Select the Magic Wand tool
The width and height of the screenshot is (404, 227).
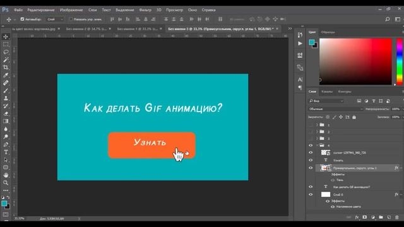[6, 60]
